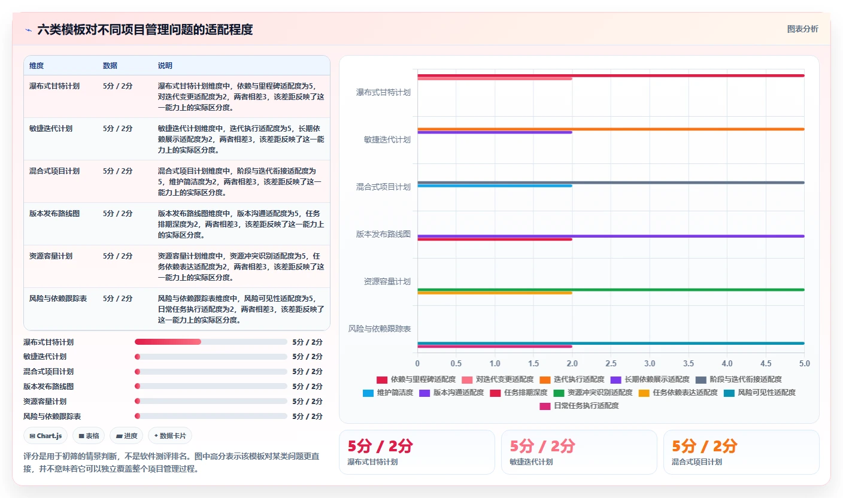Click the gray 5.0 bar for 混合式项目计划 in chart
Screen dimensions: 843x498
tap(611, 183)
